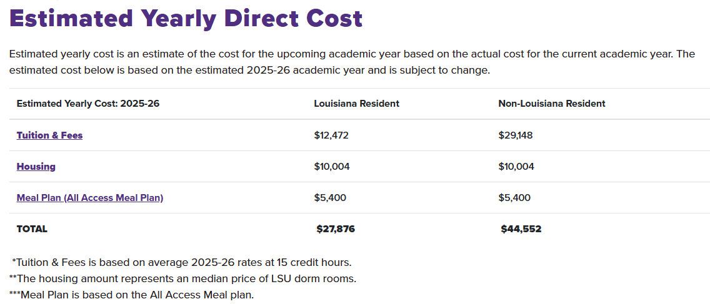
Task: Click Louisiana Resident meal plan cost $5,400
Action: [x=330, y=198]
